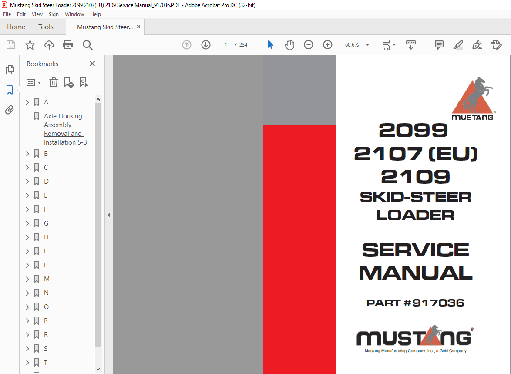Viewport: 511px width, 374px height.
Task: Open Fit page options tool
Action: pos(388,45)
